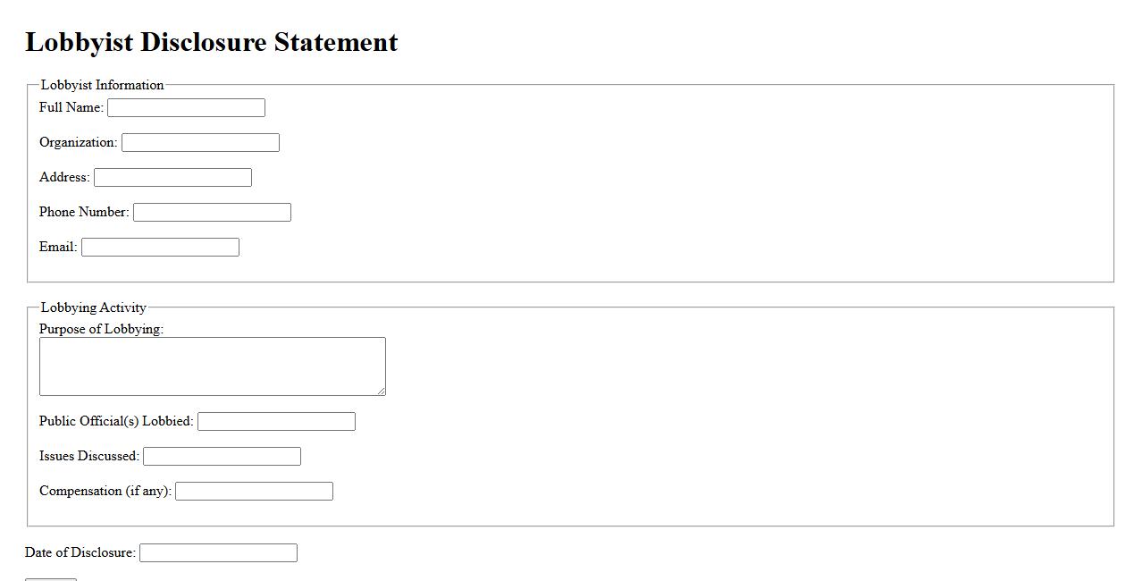Screen dimensions: 1142x581
Task: Click the "Public Official(s) Lobbied:" label text
Action: click(x=116, y=421)
